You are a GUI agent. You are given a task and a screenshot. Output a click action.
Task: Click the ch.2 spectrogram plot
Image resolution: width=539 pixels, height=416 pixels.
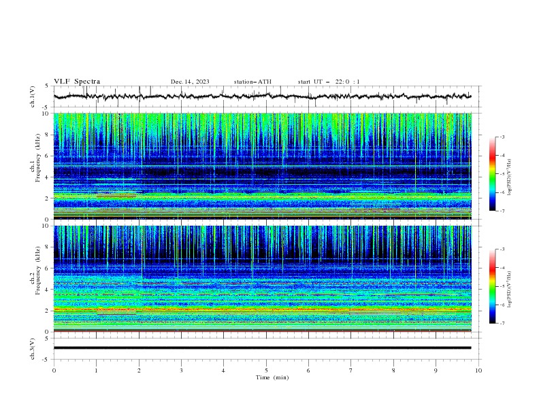263,279
